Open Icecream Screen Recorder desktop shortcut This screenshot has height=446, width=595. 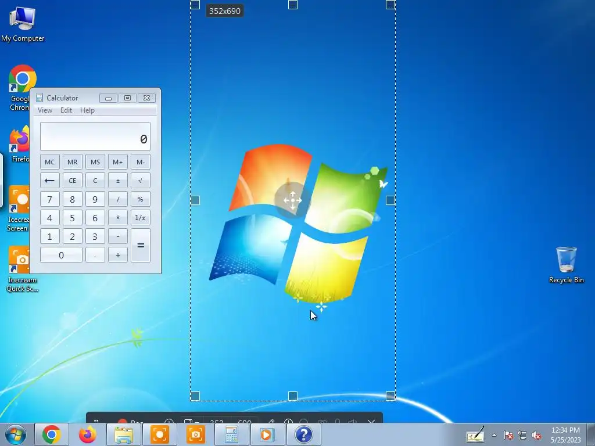click(x=18, y=208)
